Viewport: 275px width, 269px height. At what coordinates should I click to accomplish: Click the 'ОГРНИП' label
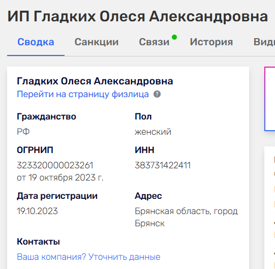click(35, 150)
